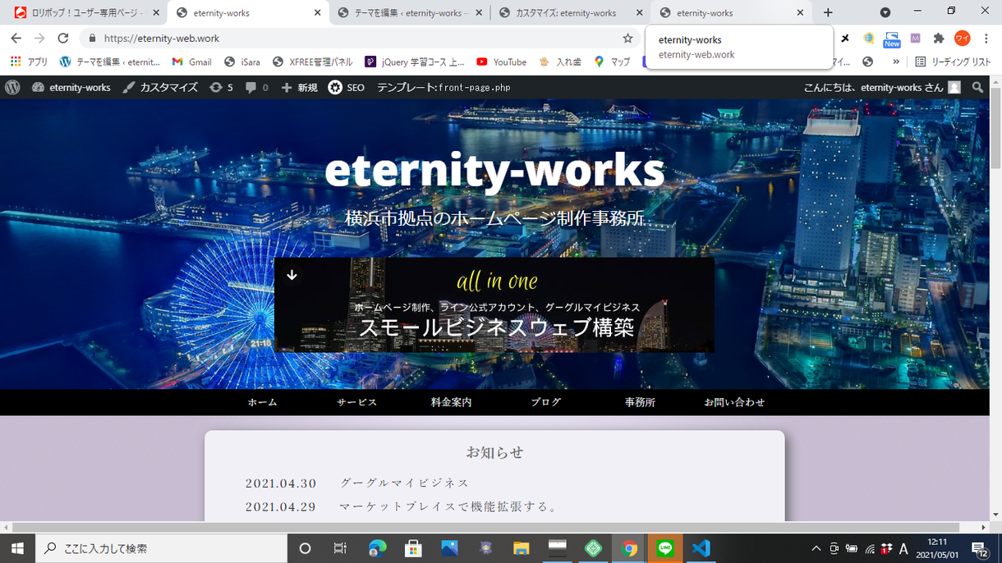Open the カスタマイズ customizer link
1002x563 pixels.
160,87
